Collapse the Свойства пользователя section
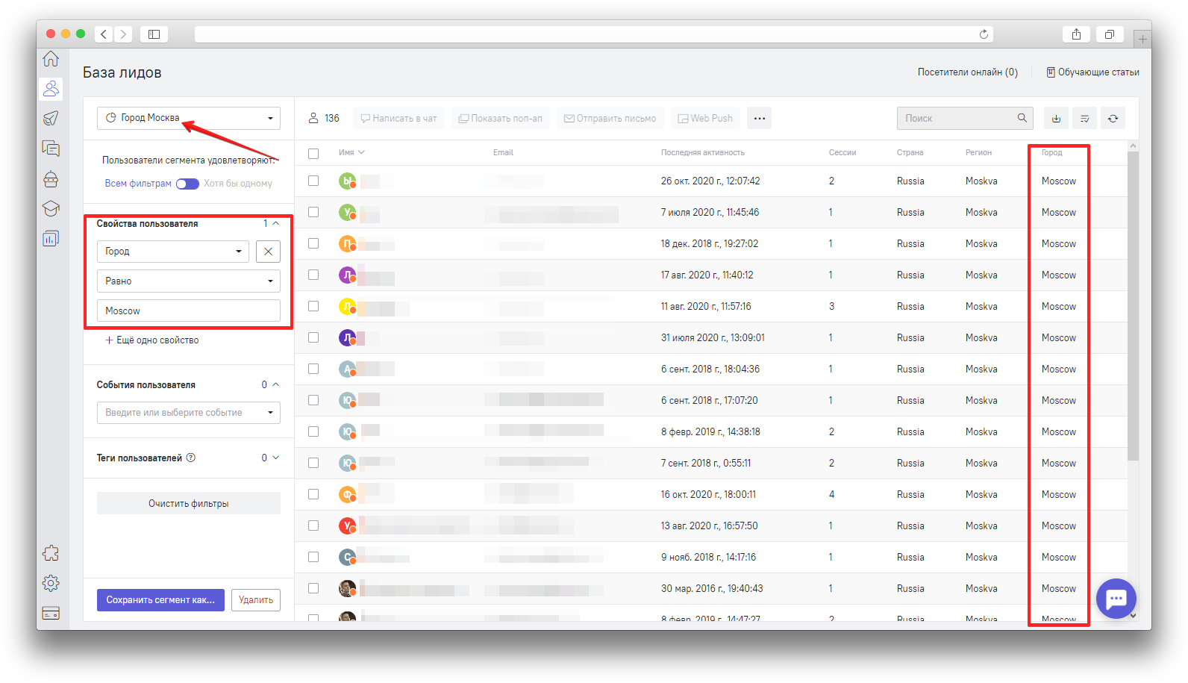Viewport: 1188px width, 683px height. 276,223
